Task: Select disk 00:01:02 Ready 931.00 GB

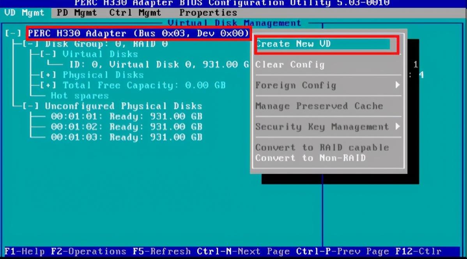Action: click(127, 127)
